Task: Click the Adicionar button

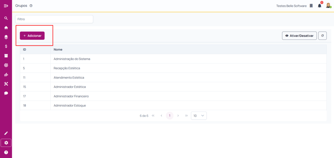Action: [x=32, y=36]
